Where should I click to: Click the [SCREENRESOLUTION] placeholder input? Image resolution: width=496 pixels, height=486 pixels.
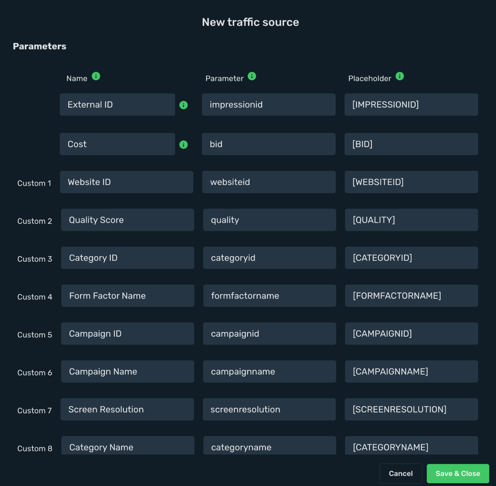tap(411, 409)
